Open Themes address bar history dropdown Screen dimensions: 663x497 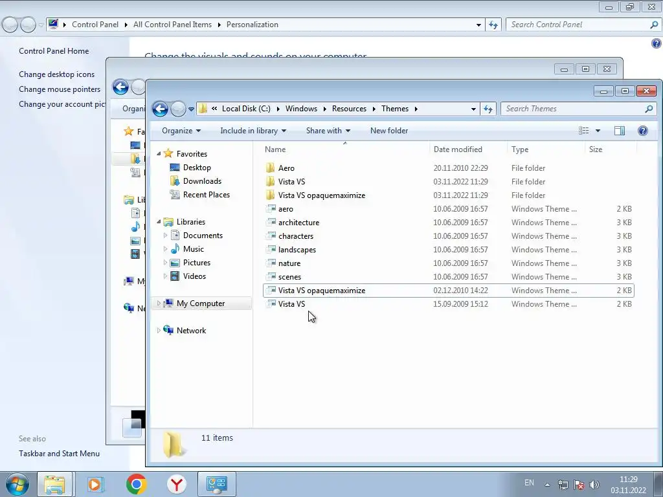pyautogui.click(x=473, y=109)
